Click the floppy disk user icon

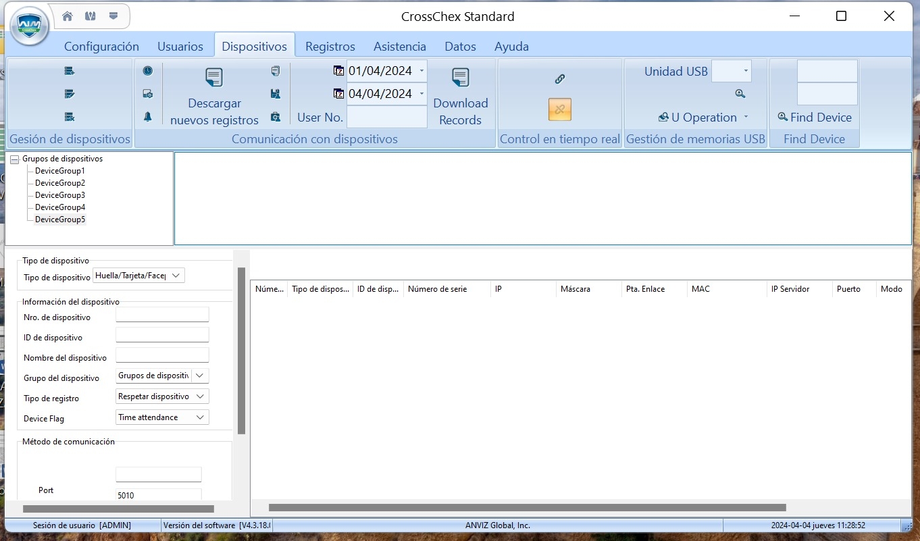[275, 94]
